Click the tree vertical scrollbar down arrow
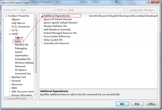This screenshot has height=110, width=162. click(x=35, y=95)
